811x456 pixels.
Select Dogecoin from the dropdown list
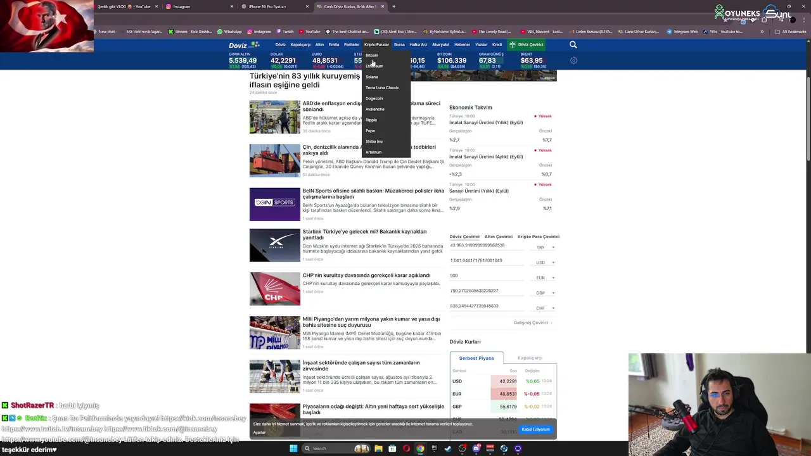[x=374, y=98]
